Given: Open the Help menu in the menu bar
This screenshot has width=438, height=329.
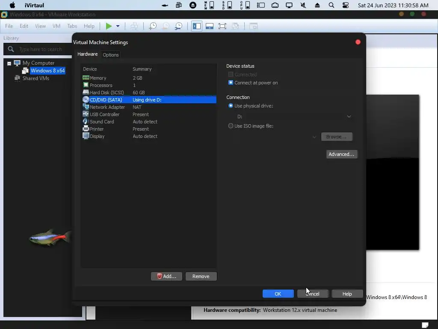Looking at the screenshot, I should [89, 26].
